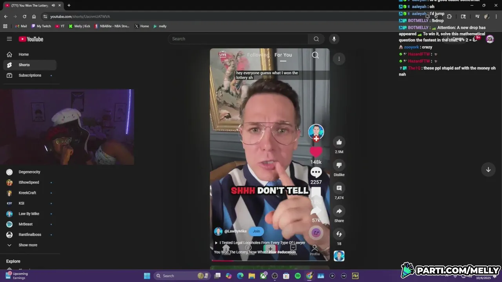Open the Upcoming Earnings taskbar widget
Image resolution: width=502 pixels, height=282 pixels.
(x=16, y=276)
